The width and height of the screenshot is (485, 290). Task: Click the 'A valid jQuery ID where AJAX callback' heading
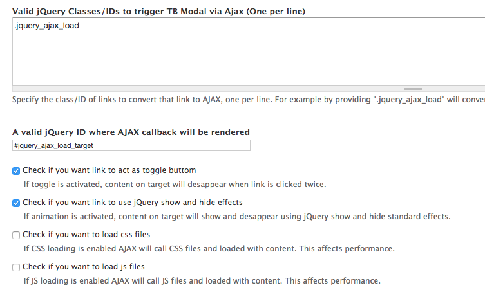tap(131, 132)
